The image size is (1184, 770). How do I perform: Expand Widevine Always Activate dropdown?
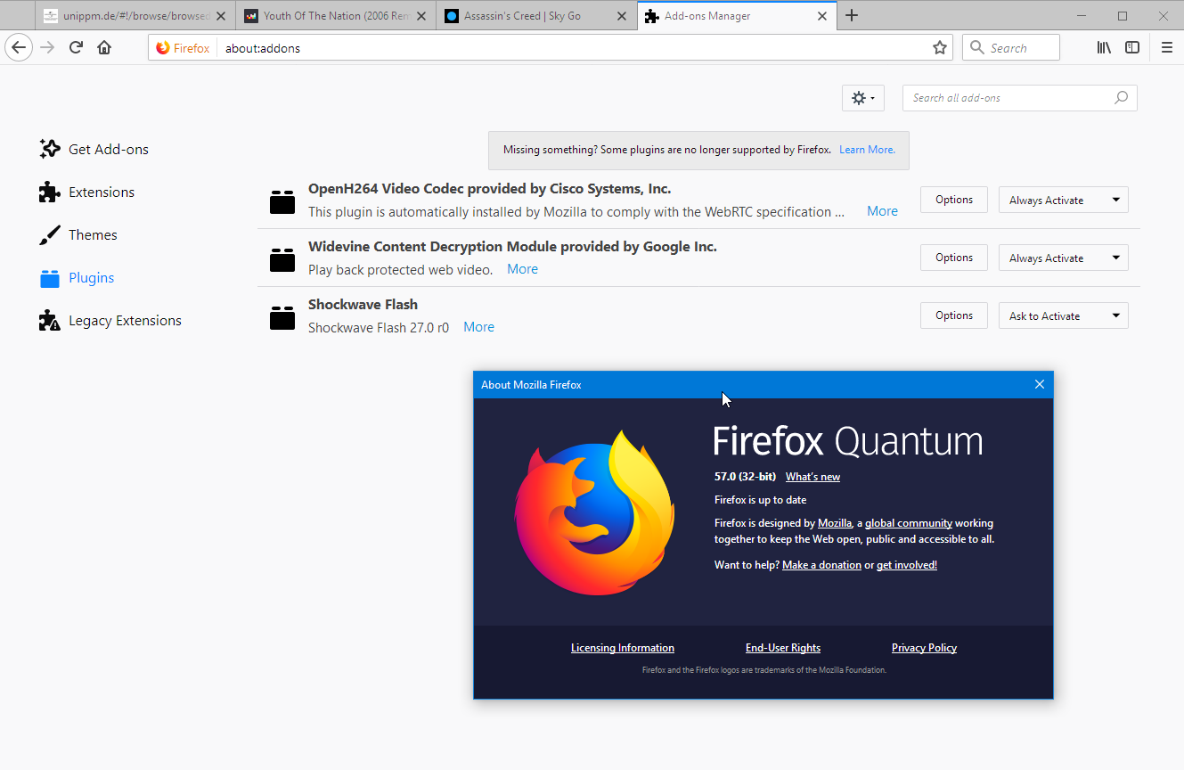pyautogui.click(x=1063, y=258)
